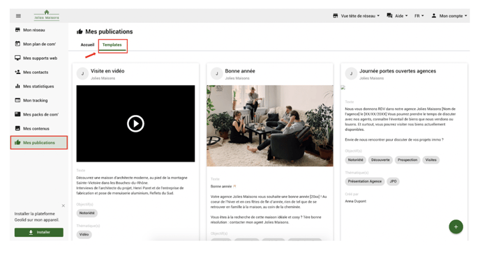Click the J avatar on Journée portes ouvertes card

tap(351, 74)
